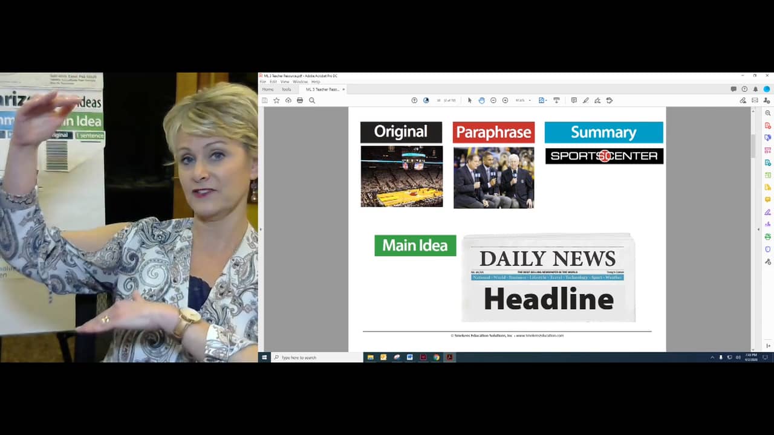
Task: Open More Tools wrench icon in right pane
Action: [x=768, y=262]
